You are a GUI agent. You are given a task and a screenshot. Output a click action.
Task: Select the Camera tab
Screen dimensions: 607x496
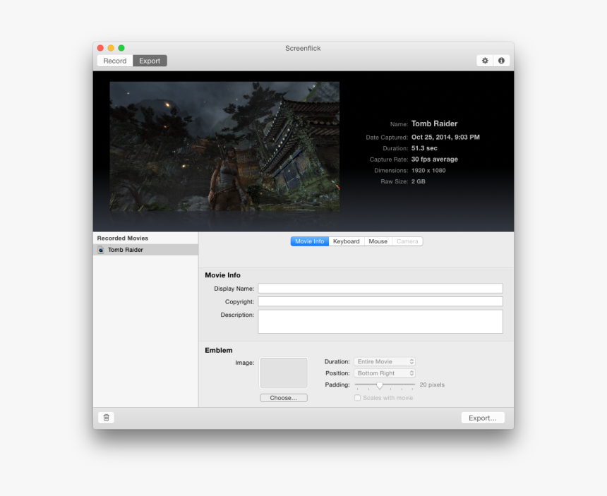408,241
